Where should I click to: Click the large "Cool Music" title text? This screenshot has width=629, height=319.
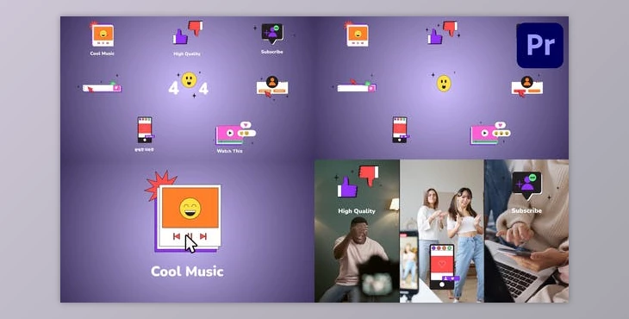(187, 272)
